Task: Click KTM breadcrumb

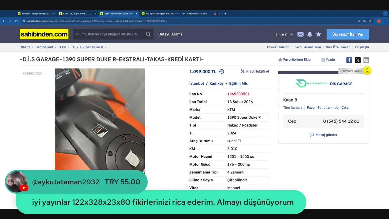Action: click(x=63, y=47)
